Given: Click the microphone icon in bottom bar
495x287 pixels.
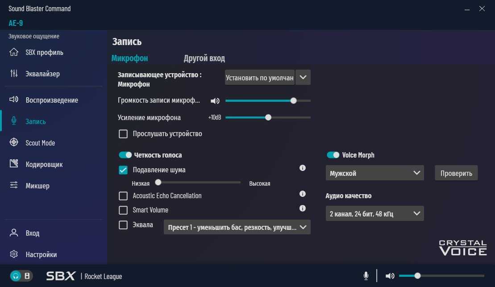Looking at the screenshot, I should 366,276.
